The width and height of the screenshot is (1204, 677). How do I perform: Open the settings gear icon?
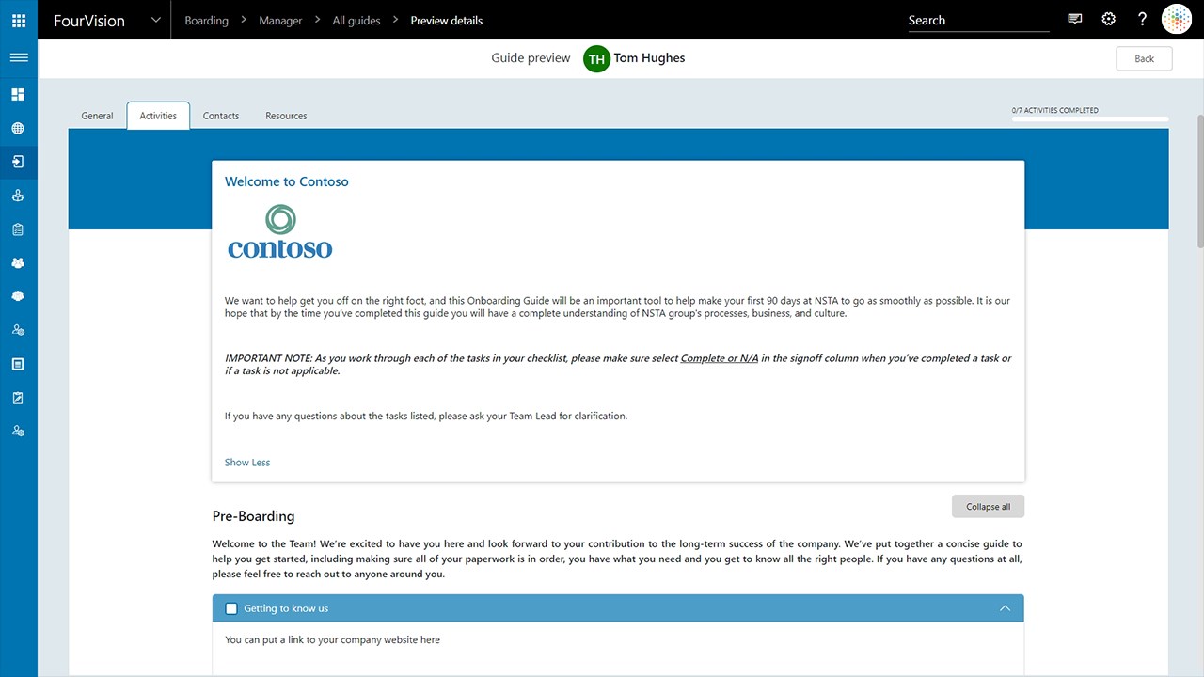tap(1109, 19)
